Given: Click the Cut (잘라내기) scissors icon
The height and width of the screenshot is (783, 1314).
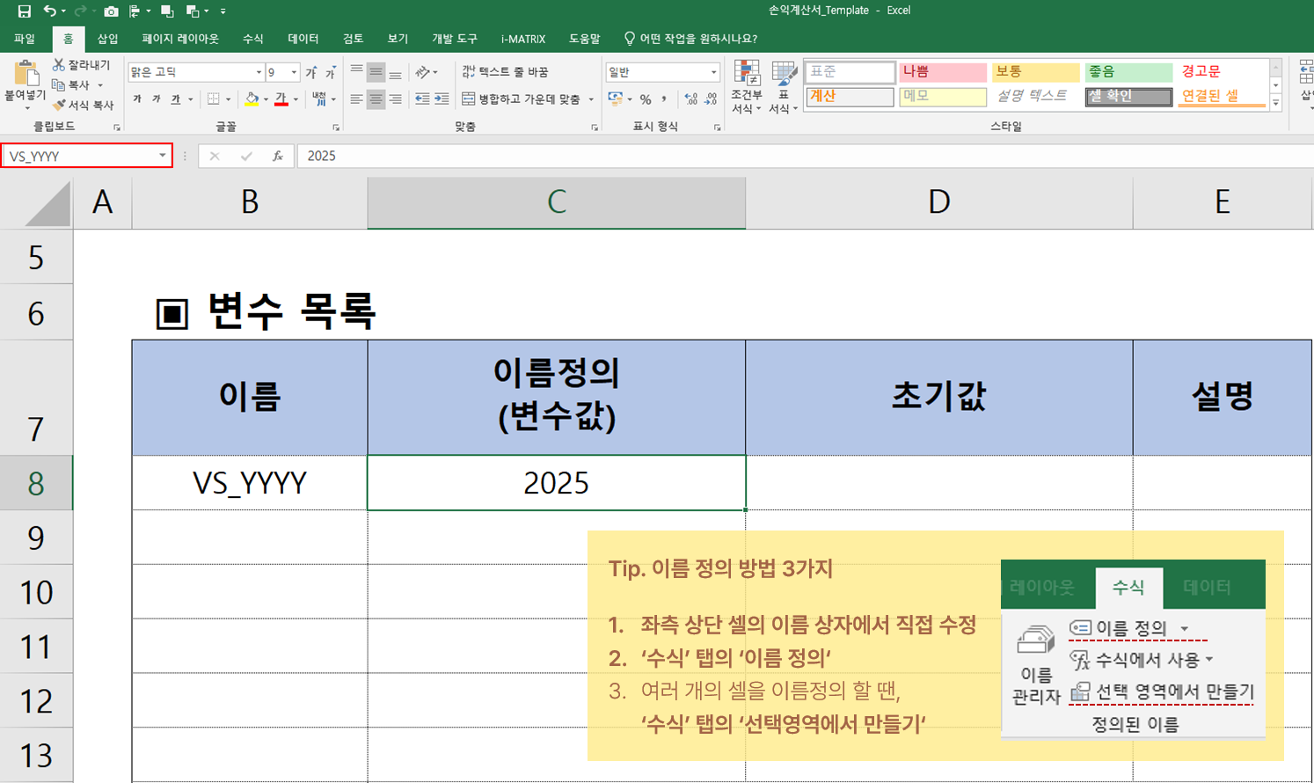Looking at the screenshot, I should pyautogui.click(x=59, y=65).
